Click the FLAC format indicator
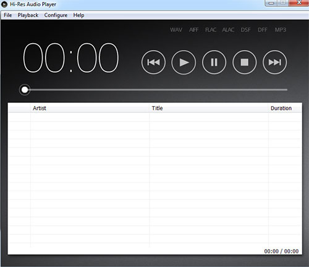309x267 pixels. 211,30
